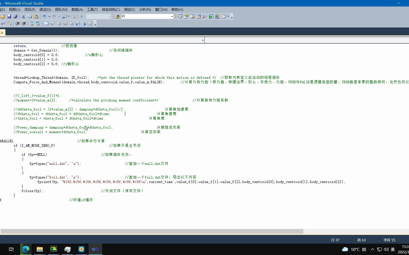Open the 团队(M) menu
This screenshot has height=255, width=409.
pyautogui.click(x=61, y=10)
